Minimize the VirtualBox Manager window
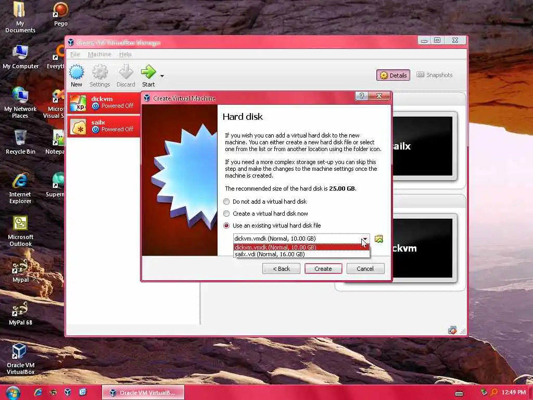 point(424,41)
